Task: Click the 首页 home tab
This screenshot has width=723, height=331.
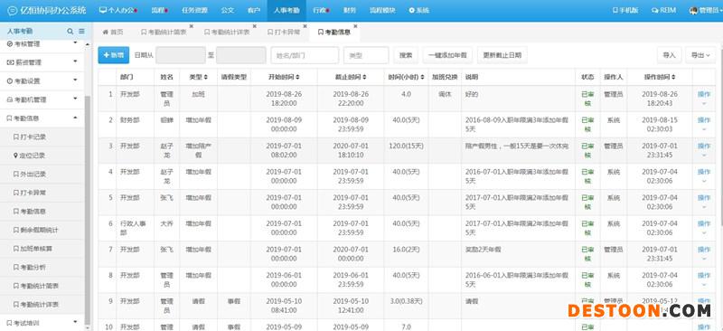Action: 113,33
